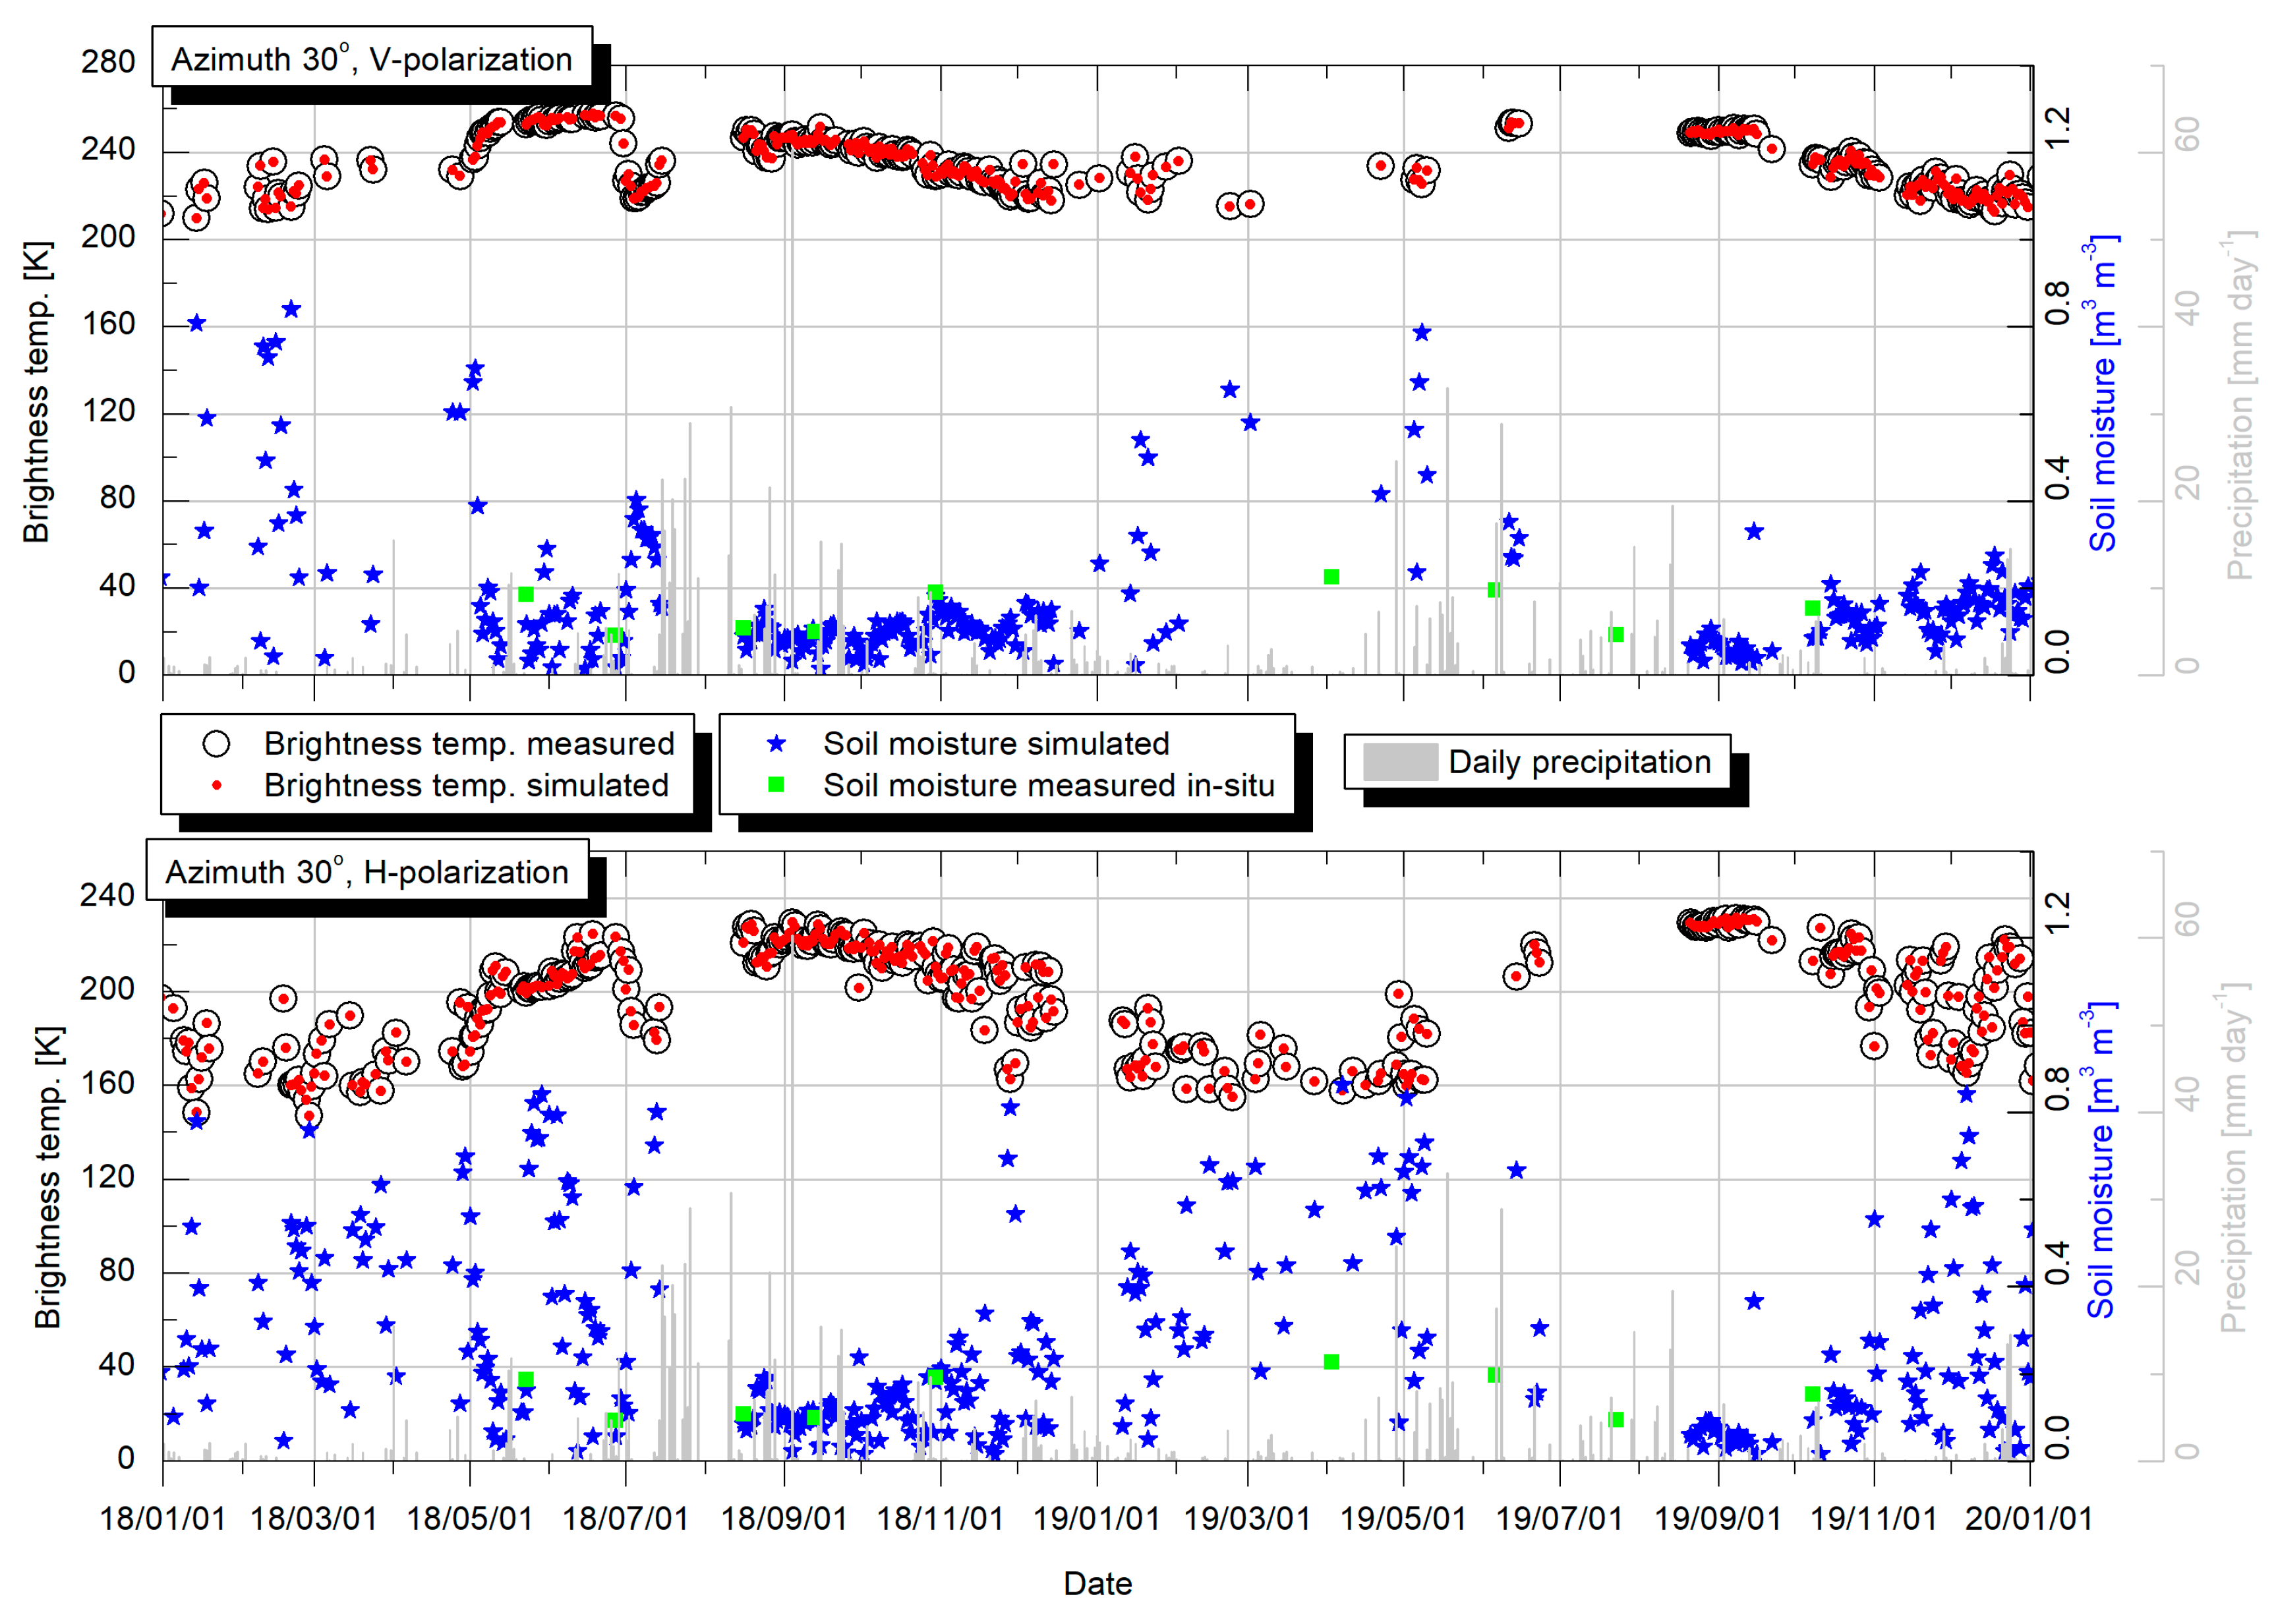Click the top panel blue Soil moisture axis label

(x=2104, y=392)
